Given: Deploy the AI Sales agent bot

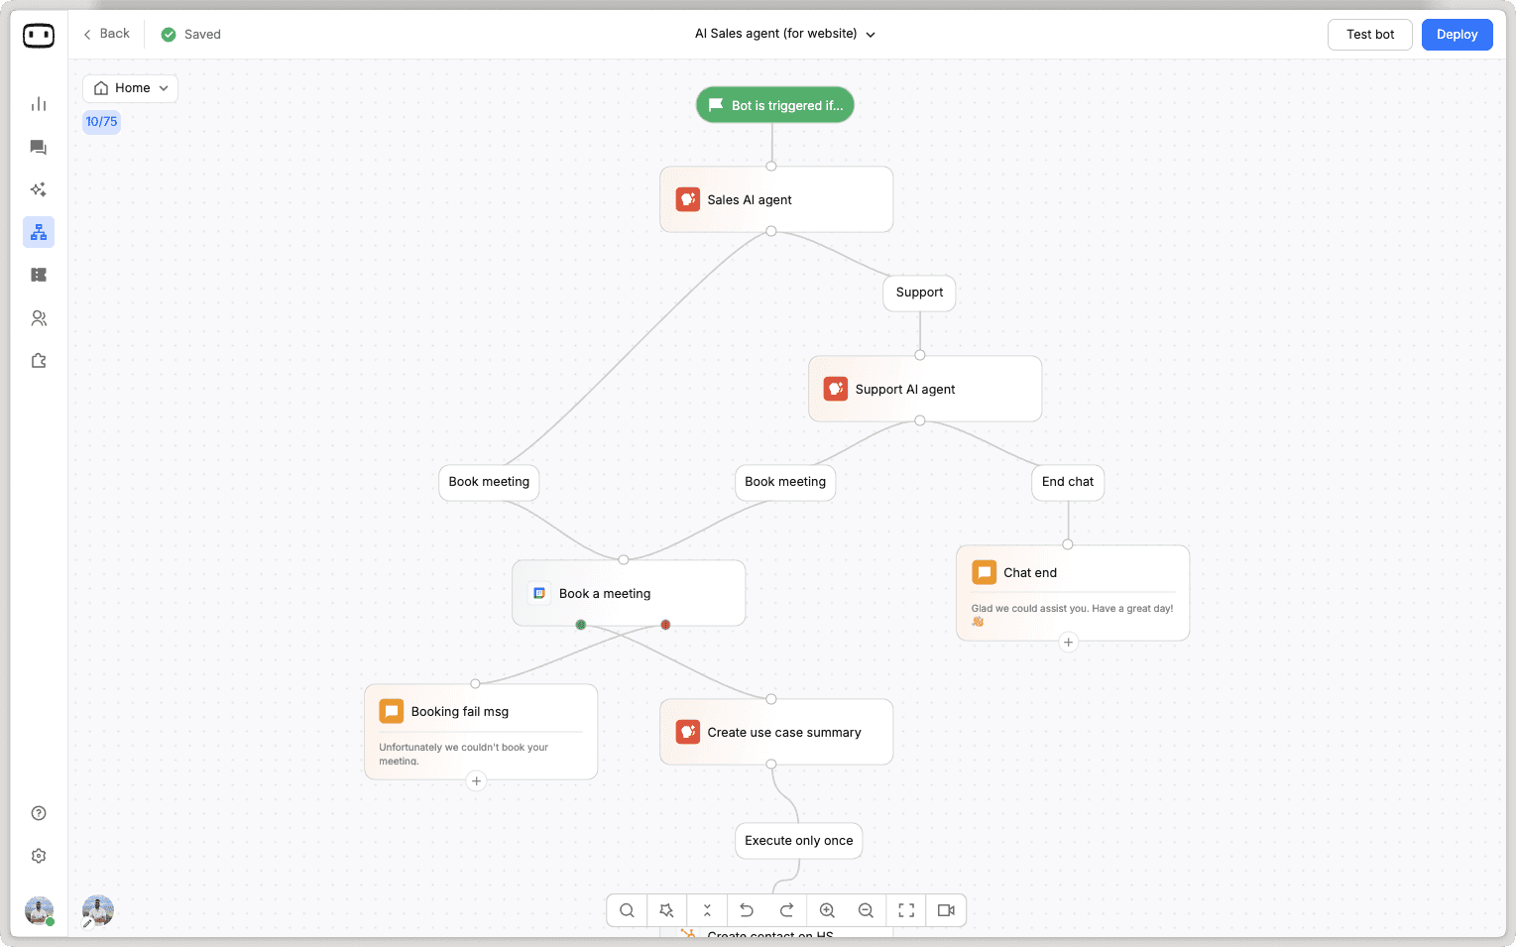Looking at the screenshot, I should [x=1457, y=34].
